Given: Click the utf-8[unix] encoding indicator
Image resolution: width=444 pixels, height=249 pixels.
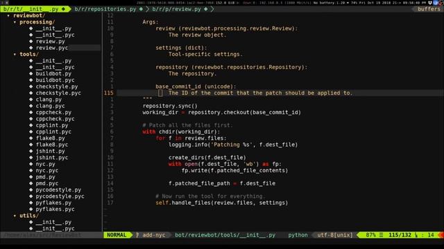Looking at the screenshot, I should pyautogui.click(x=335, y=235).
